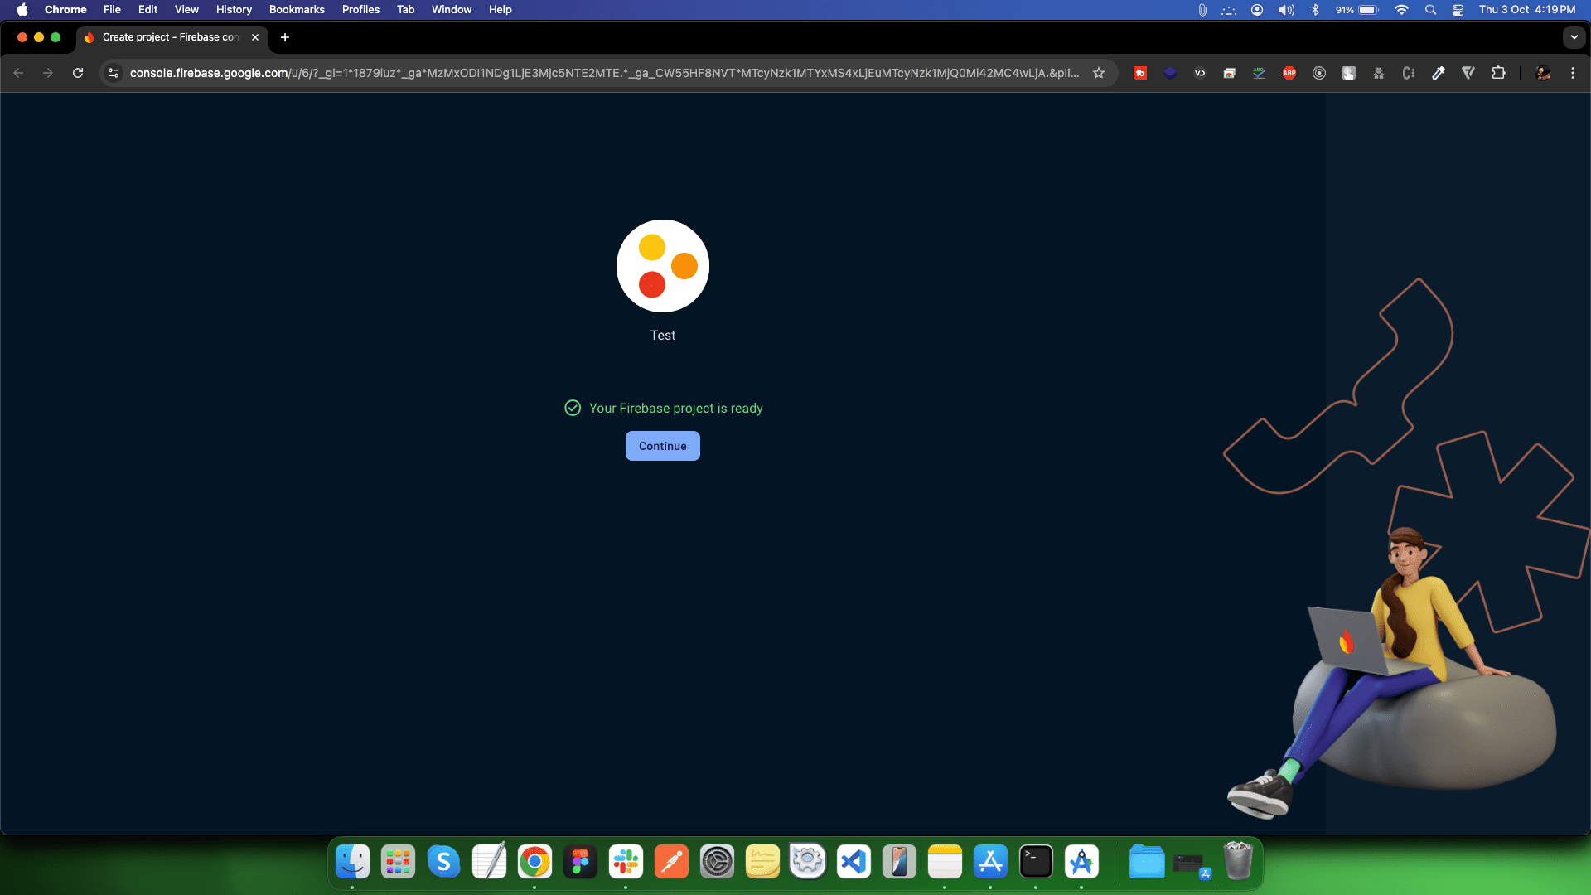Open the AdBlock Plus extension
The image size is (1591, 895).
(1289, 73)
